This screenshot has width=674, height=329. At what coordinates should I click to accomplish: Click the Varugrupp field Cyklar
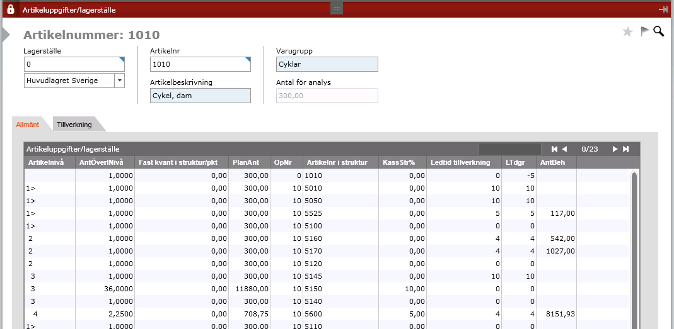(327, 64)
